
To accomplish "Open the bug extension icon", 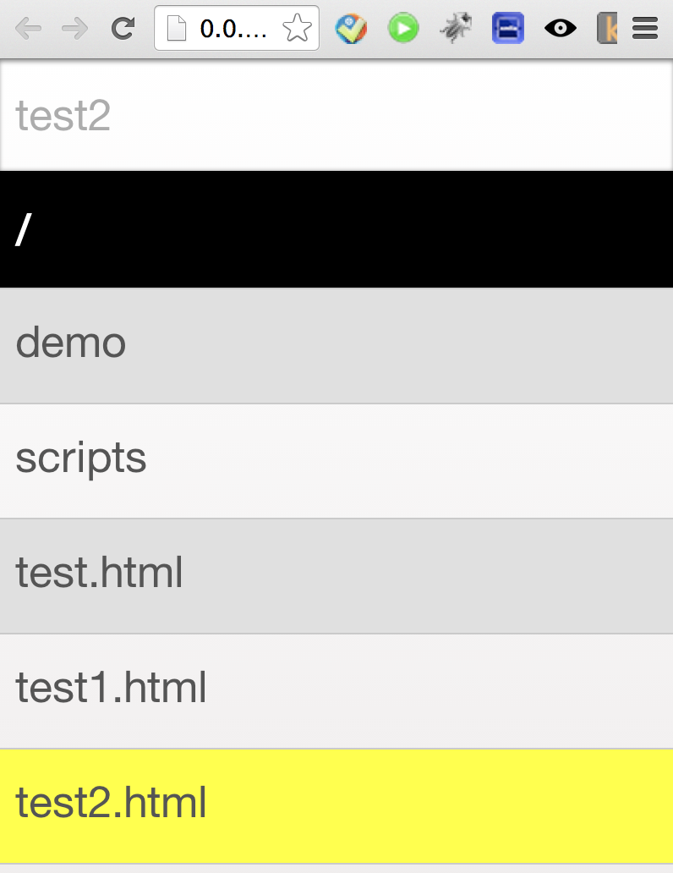I will [x=456, y=29].
